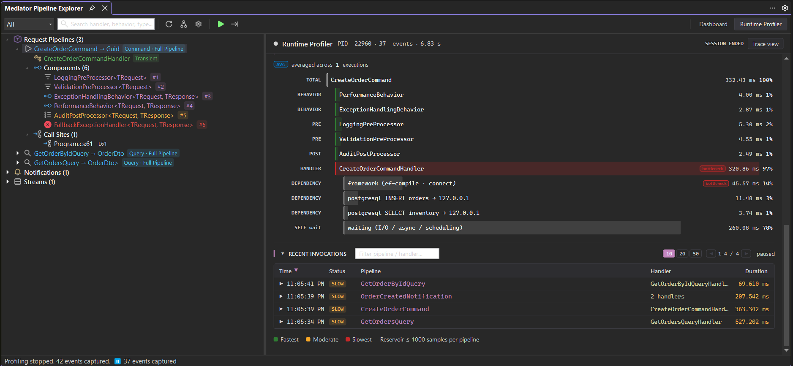Collapse the CreateOrderCommand pipeline node
The width and height of the screenshot is (793, 366).
click(17, 49)
